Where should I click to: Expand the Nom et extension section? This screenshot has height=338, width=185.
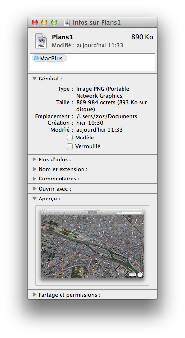(x=34, y=169)
